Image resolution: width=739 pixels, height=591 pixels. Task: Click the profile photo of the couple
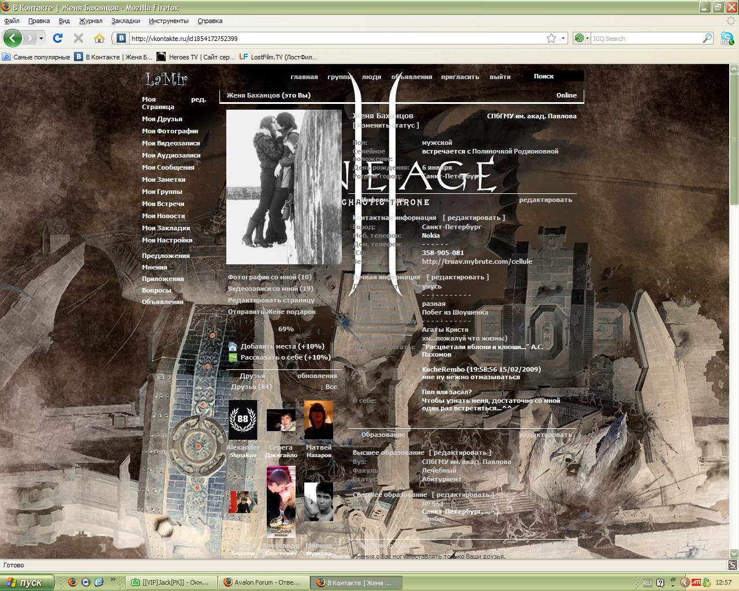tap(283, 187)
